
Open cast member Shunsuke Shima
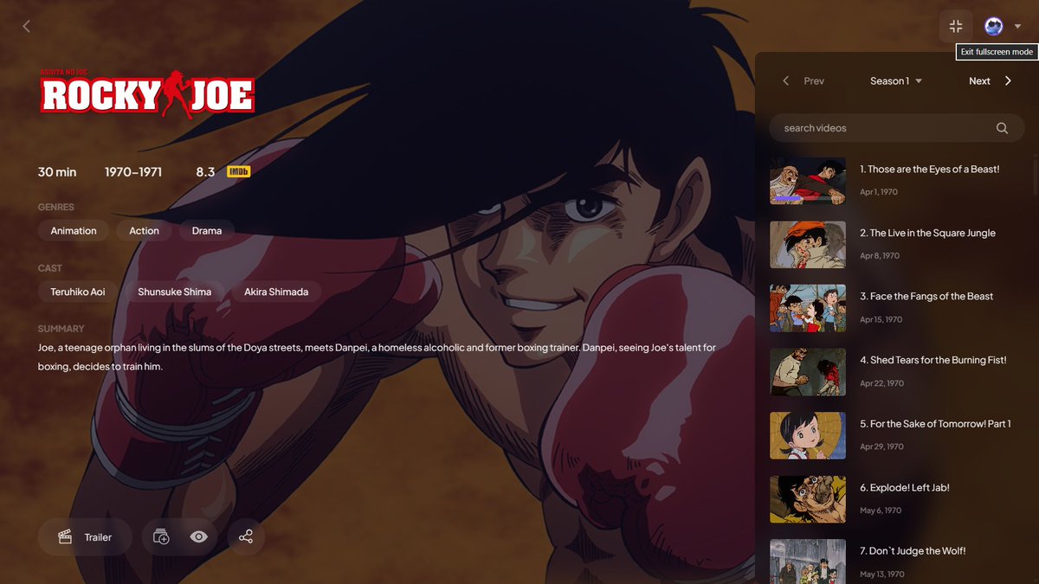[174, 292]
